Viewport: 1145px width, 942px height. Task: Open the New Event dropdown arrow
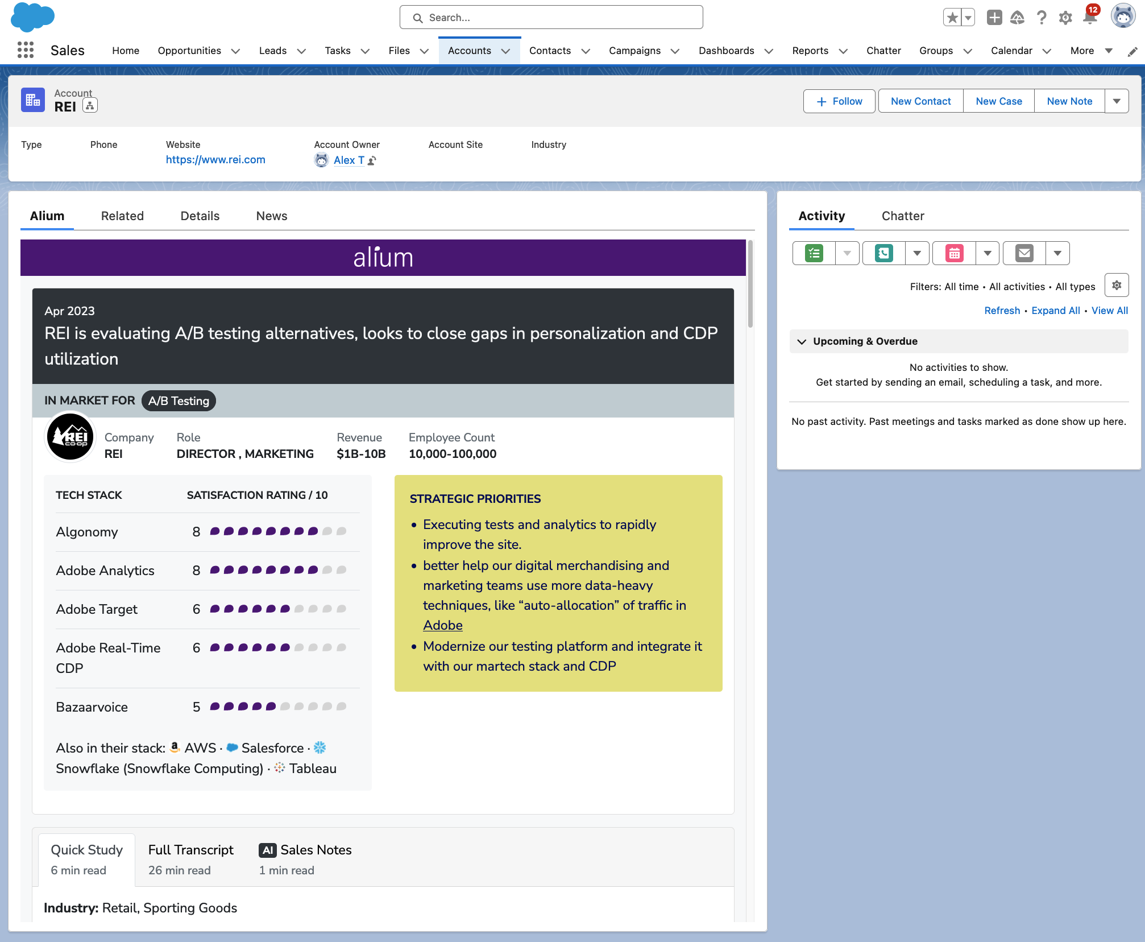tap(988, 253)
